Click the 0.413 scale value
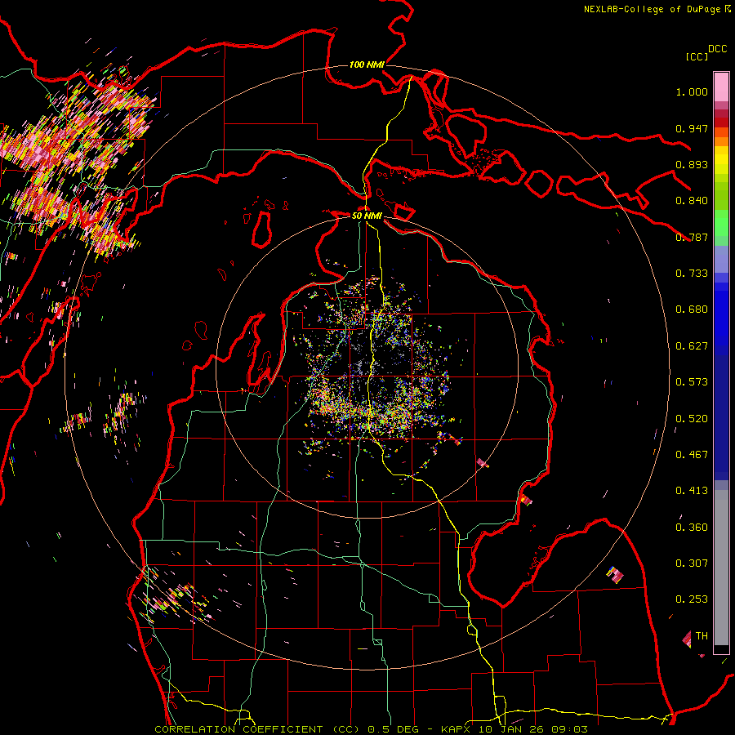This screenshot has height=735, width=735. 692,491
